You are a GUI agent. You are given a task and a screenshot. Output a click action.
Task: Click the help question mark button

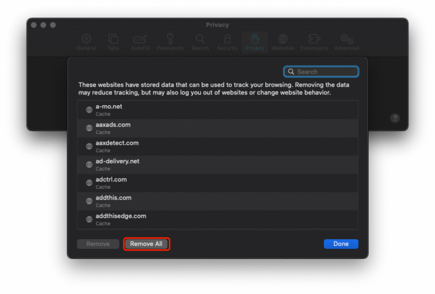pyautogui.click(x=395, y=118)
